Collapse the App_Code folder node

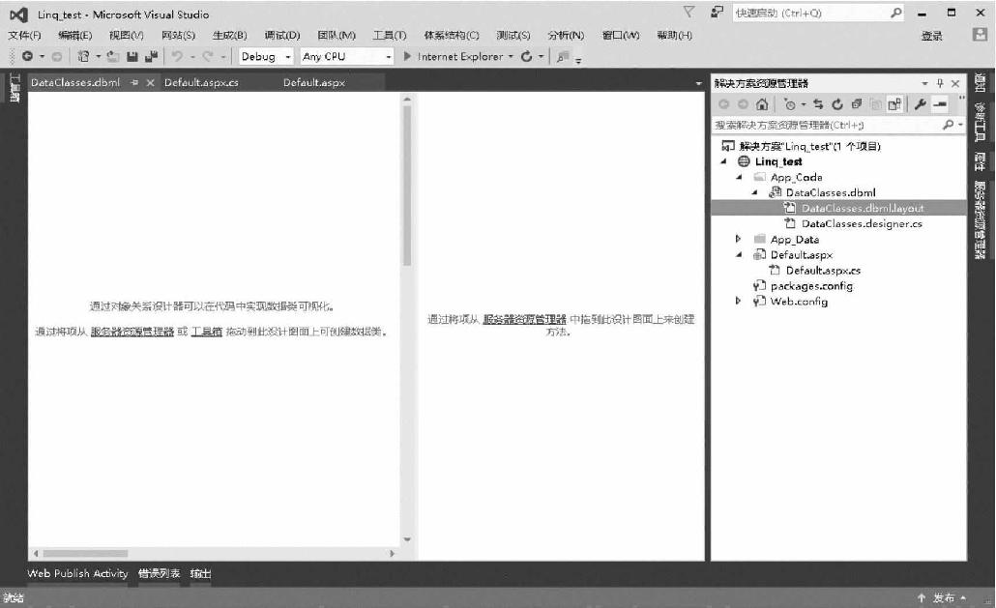[x=739, y=177]
